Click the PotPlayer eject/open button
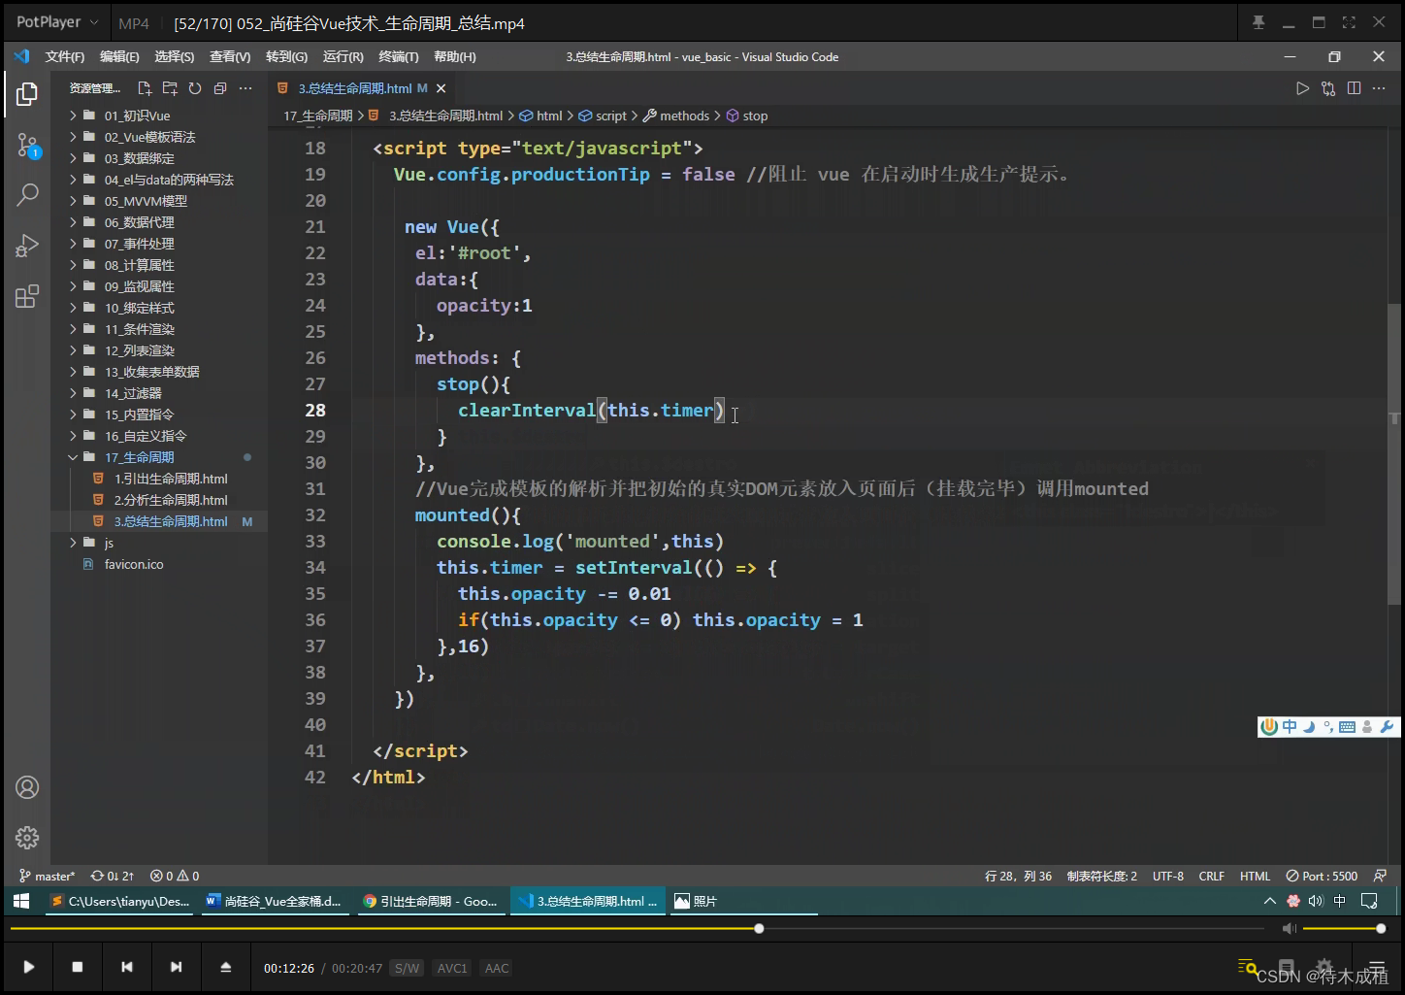Image resolution: width=1405 pixels, height=995 pixels. click(226, 967)
